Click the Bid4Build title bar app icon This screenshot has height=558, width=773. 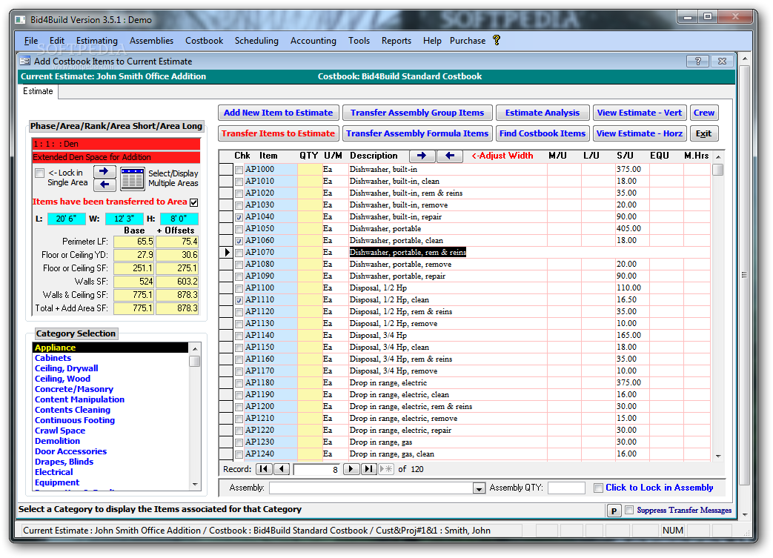tap(20, 20)
